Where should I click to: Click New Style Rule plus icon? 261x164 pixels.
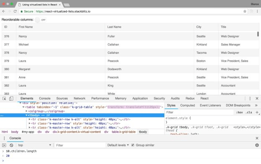click(257, 112)
